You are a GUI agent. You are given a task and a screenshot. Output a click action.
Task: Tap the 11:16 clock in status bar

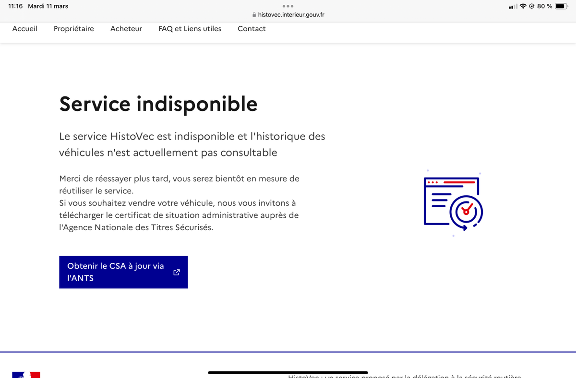pos(16,6)
